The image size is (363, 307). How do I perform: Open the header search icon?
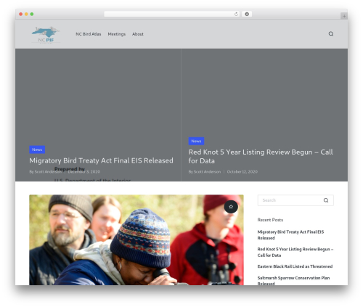tap(331, 34)
